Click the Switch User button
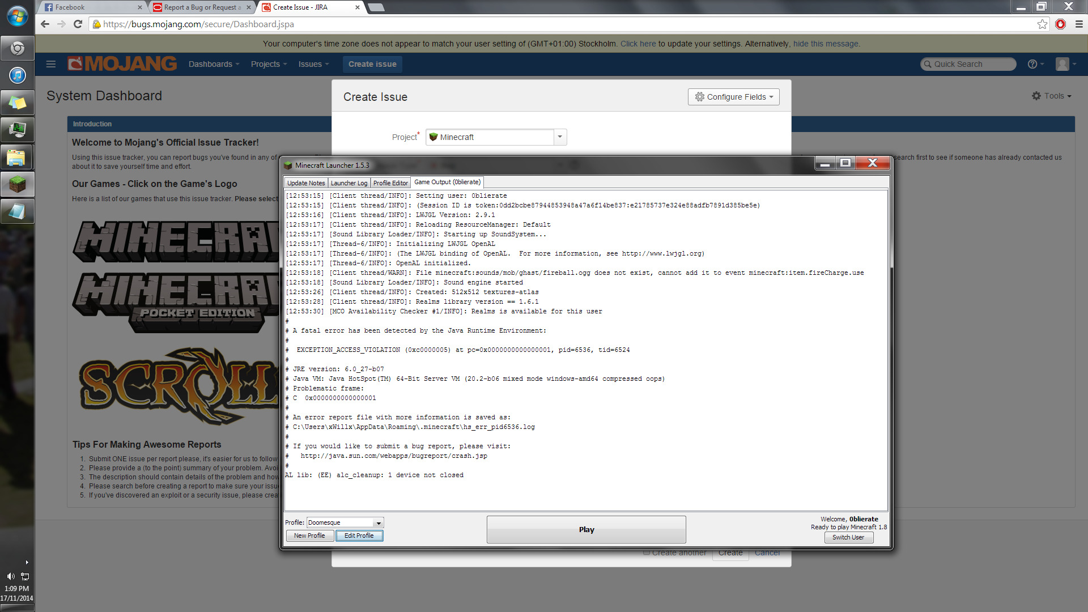1088x612 pixels. click(848, 537)
